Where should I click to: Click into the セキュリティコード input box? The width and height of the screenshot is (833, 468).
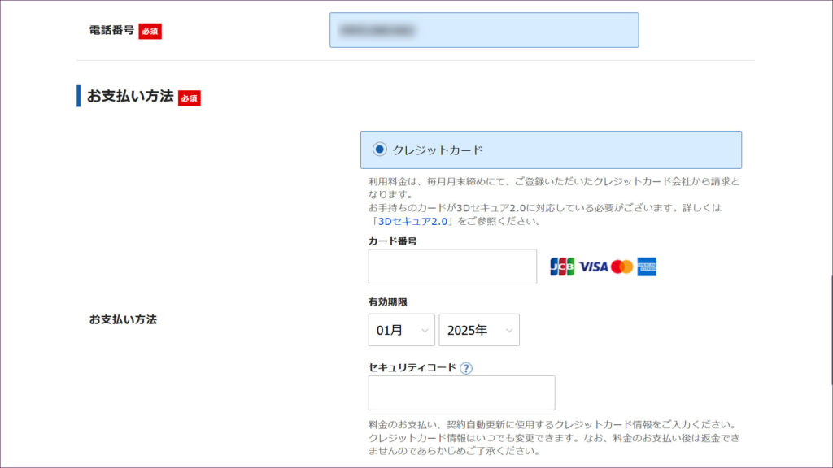[x=461, y=392]
